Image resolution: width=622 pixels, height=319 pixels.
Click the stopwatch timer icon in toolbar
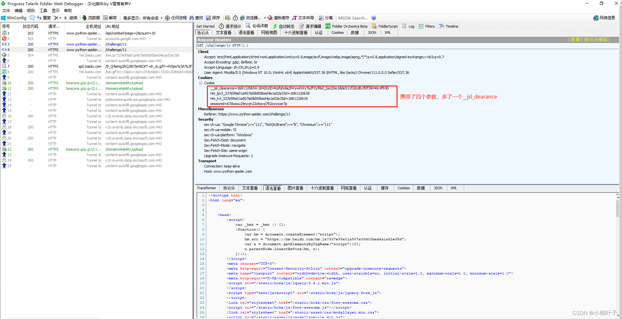tap(235, 18)
